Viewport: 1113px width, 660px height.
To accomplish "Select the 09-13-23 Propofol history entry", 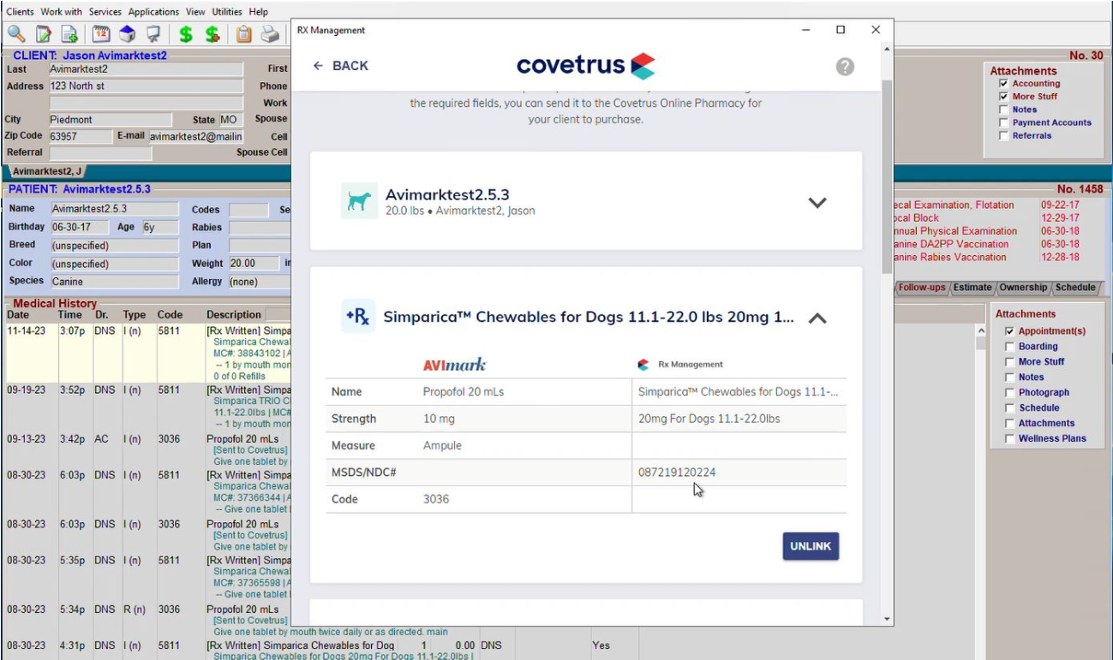I will [147, 450].
